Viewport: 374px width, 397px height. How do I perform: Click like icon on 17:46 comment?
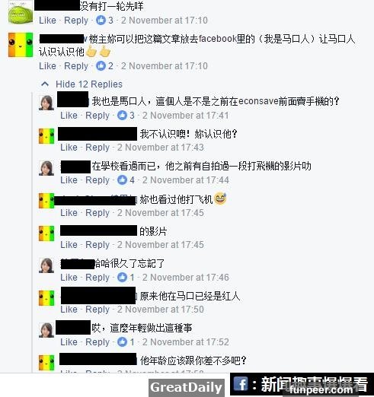point(122,277)
